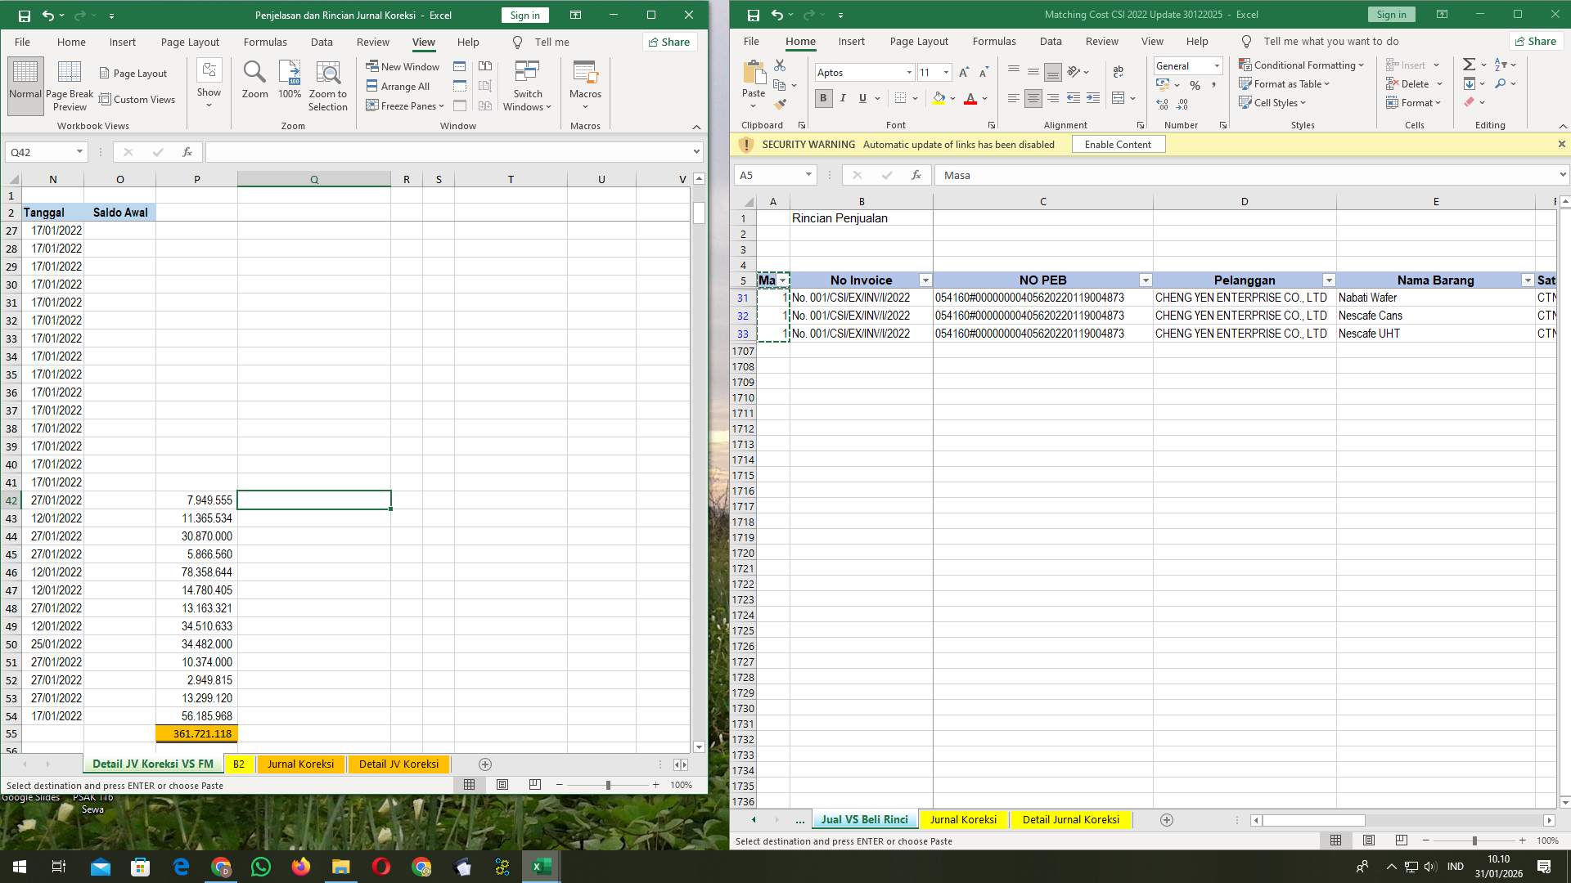Open the Number Format dropdown showing General
Screen dimensions: 1571x883
[x=1217, y=65]
